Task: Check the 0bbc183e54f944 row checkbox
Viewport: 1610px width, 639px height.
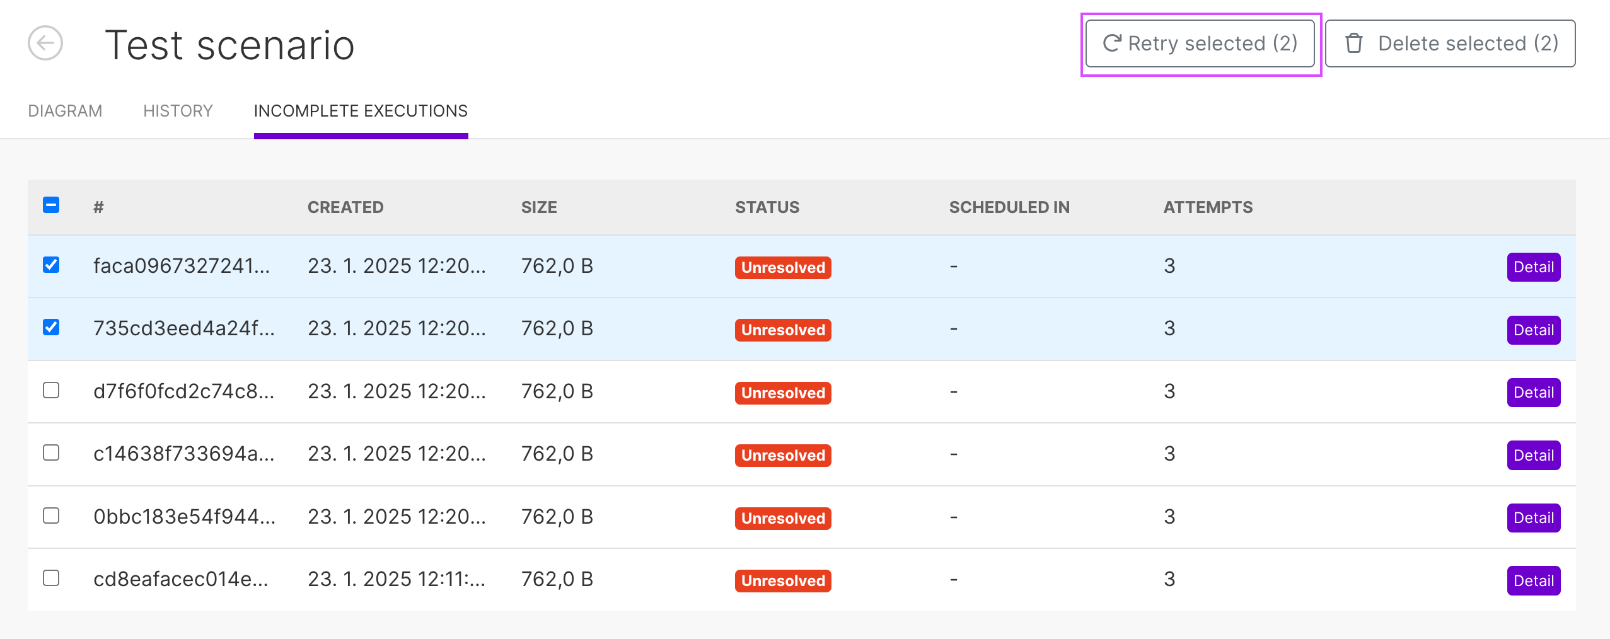Action: point(51,515)
